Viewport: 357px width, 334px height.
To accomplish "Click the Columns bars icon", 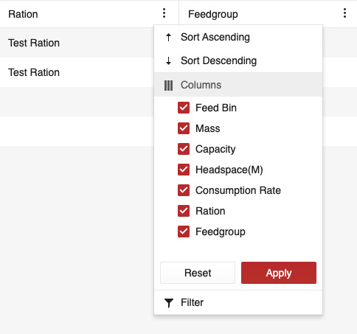I will coord(168,86).
